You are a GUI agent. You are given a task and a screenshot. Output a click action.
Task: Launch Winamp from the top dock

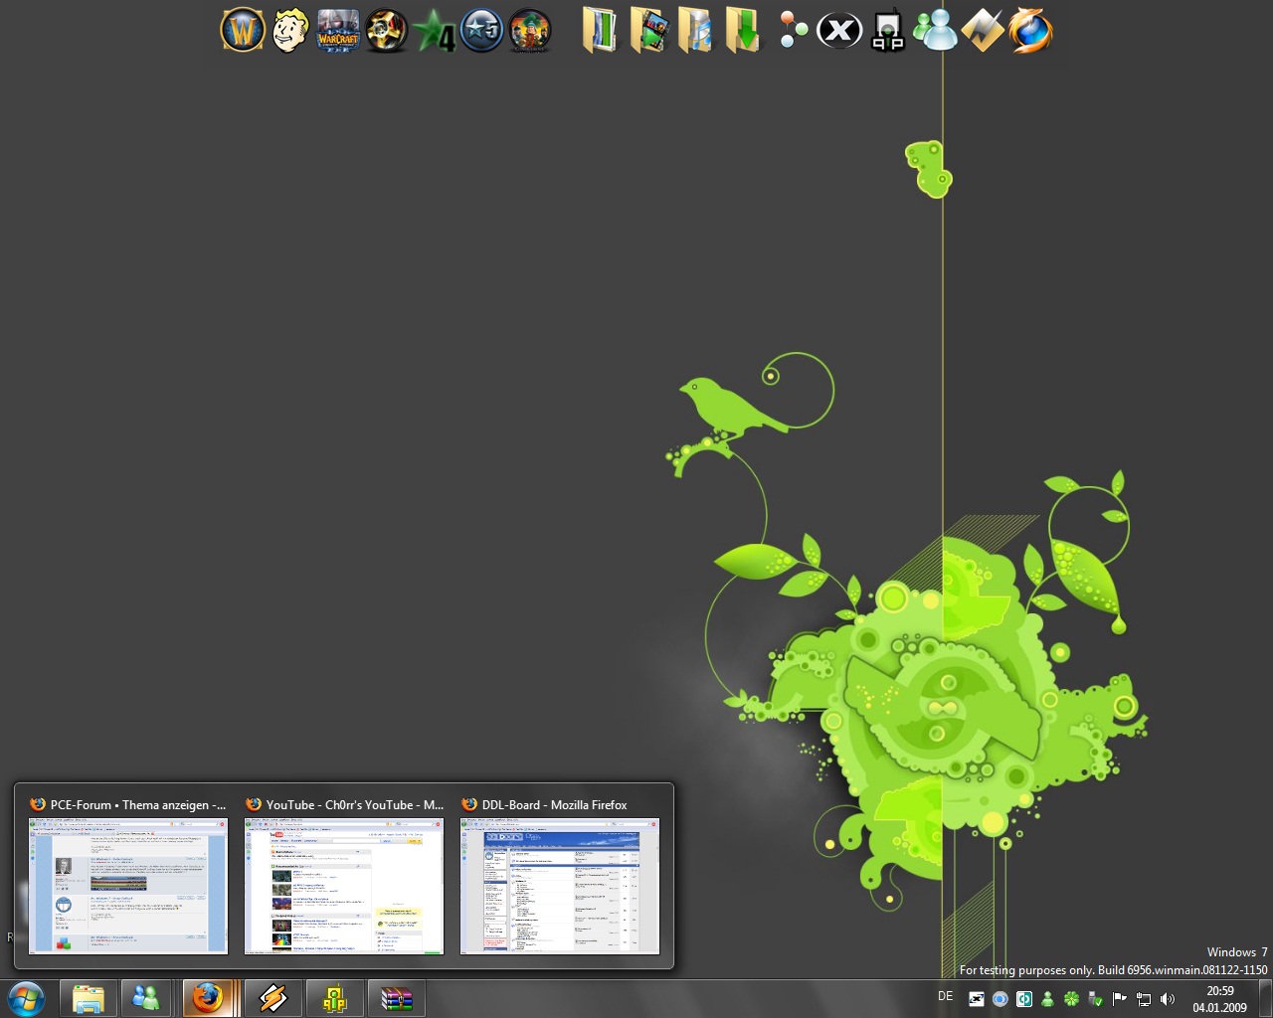[x=983, y=31]
